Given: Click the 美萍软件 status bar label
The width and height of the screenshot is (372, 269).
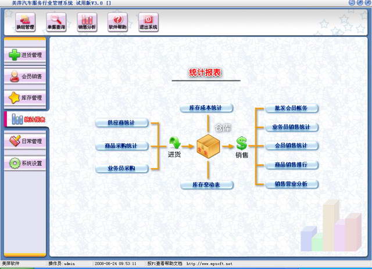Looking at the screenshot, I should tap(10, 264).
